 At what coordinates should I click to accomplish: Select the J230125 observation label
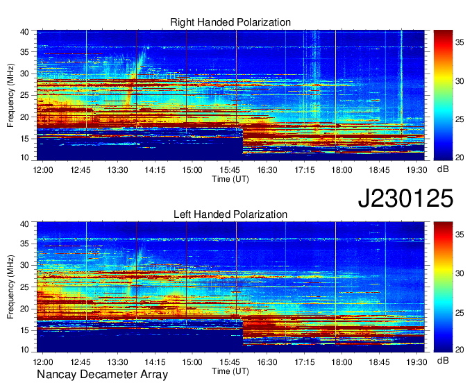coord(405,198)
